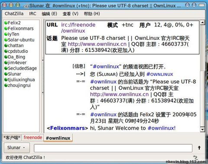Click green status icon beside Felixonmars
Image resolution: width=208 pixels, height=164 pixels.
tap(6, 29)
